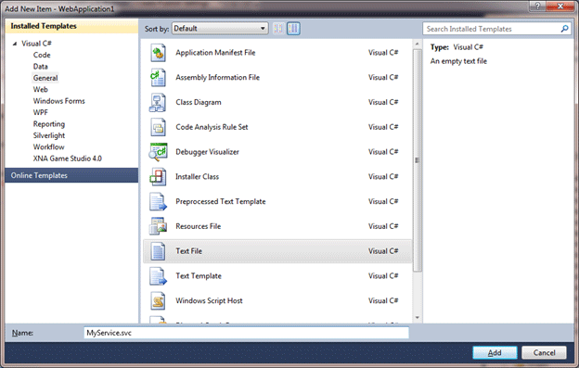Select the Preprocessed Text Template label
The image size is (579, 368).
coord(221,201)
